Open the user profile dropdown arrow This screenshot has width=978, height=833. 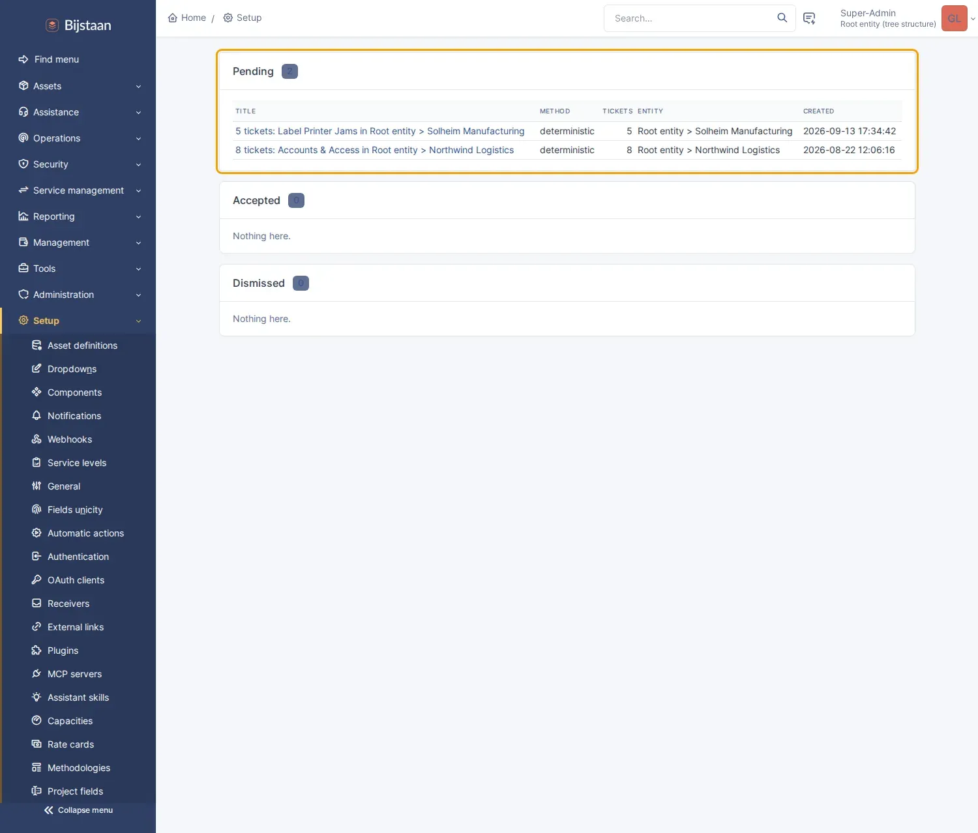pyautogui.click(x=973, y=19)
